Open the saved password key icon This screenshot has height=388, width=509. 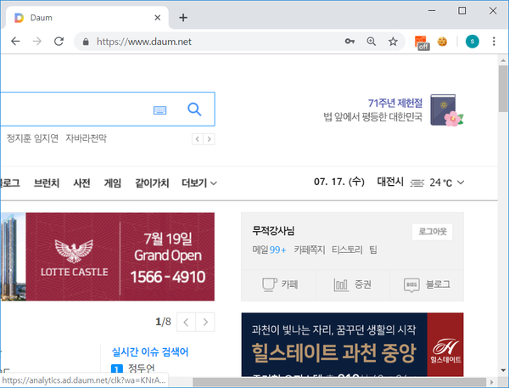click(350, 42)
